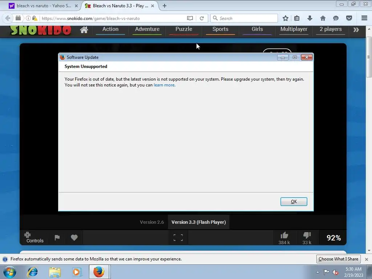
Task: Open Windows Media Player from taskbar
Action: click(x=77, y=272)
